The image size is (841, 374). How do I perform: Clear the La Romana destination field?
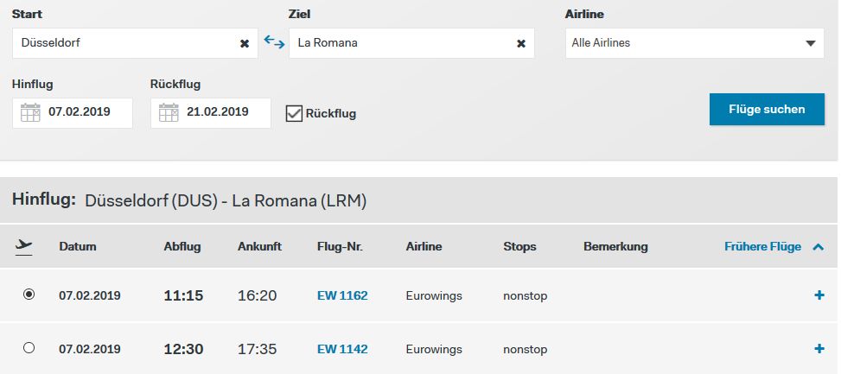(x=520, y=43)
